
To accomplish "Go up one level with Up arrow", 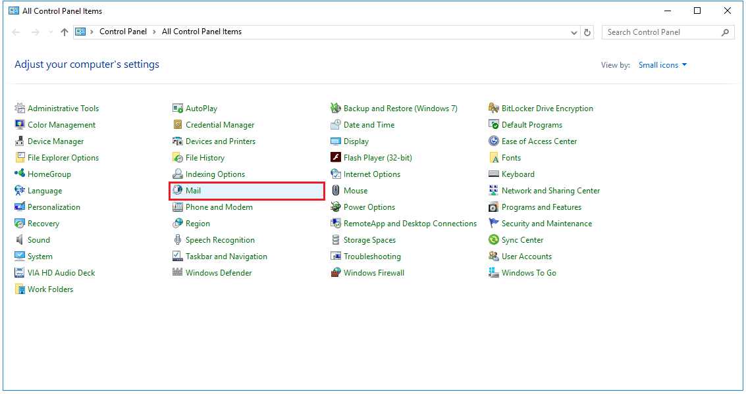I will click(x=65, y=32).
